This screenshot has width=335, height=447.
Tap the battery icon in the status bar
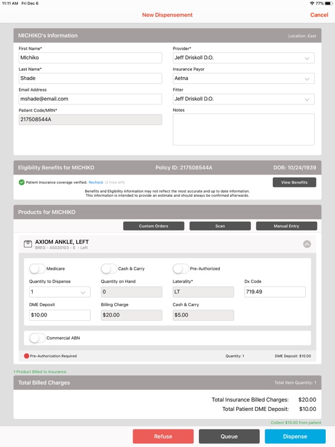tap(329, 3)
